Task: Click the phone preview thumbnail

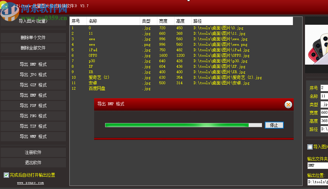Action: [317, 45]
